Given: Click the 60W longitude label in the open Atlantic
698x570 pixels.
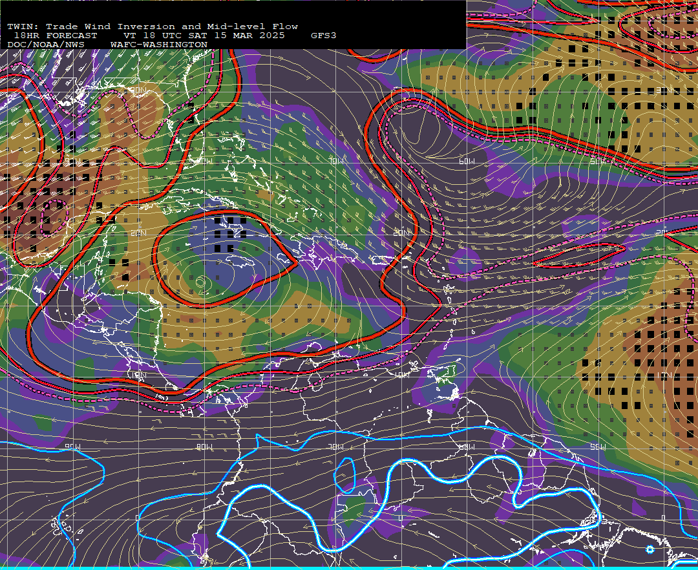Looking at the screenshot, I should [x=467, y=161].
